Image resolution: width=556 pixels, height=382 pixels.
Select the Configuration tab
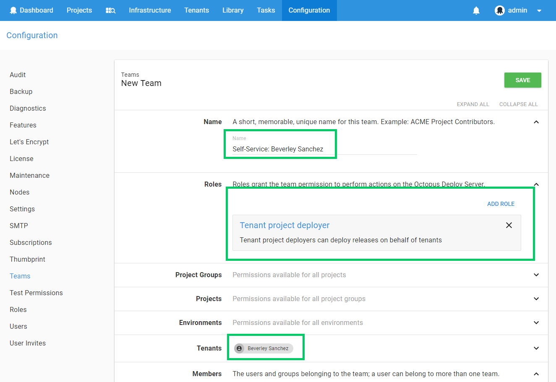(309, 10)
